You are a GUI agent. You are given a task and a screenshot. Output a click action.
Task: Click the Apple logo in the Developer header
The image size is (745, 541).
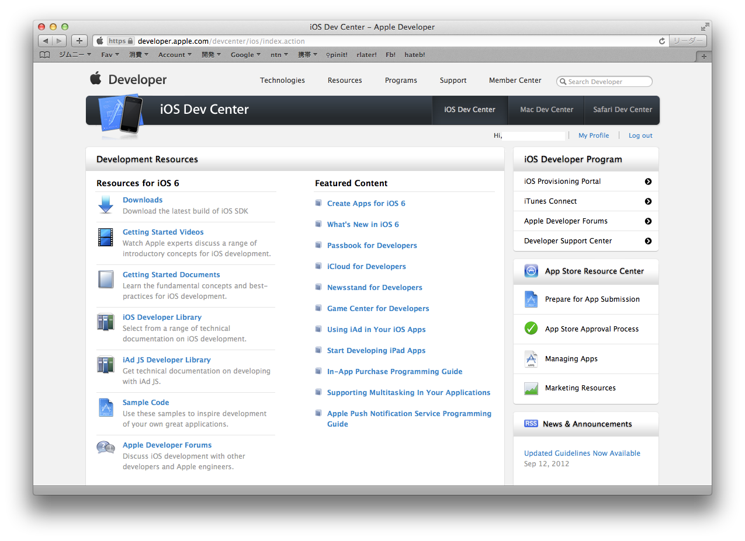click(x=96, y=79)
